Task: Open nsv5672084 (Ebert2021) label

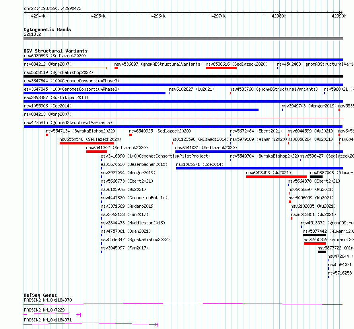Action: [x=256, y=131]
